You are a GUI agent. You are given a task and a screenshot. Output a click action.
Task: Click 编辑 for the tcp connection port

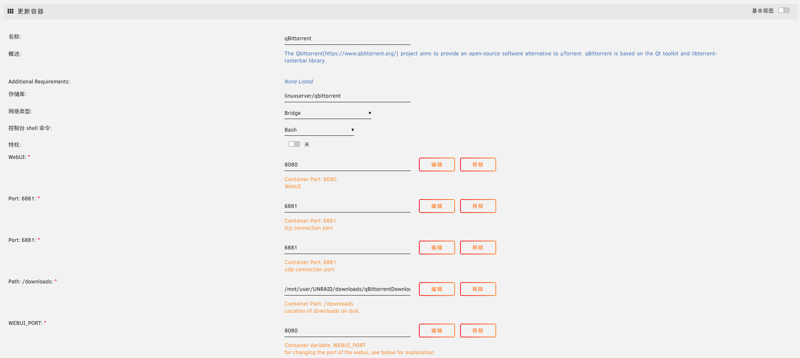(x=437, y=206)
